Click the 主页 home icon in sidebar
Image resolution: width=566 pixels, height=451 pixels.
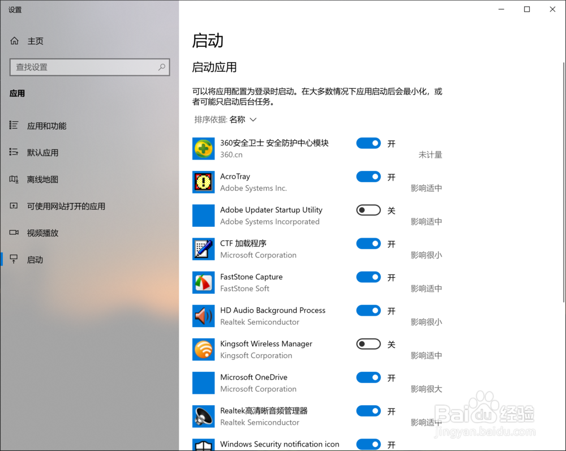15,40
